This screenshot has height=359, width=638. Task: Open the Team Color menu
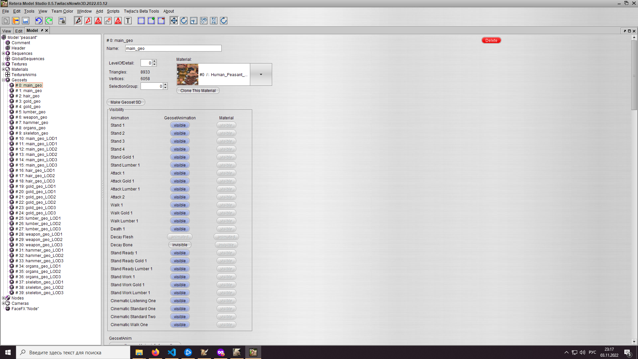(x=62, y=11)
